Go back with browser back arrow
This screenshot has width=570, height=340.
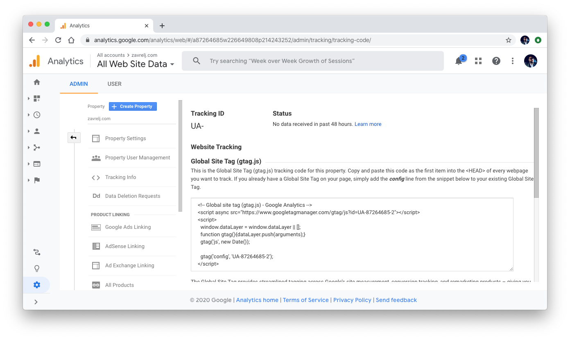pos(32,40)
